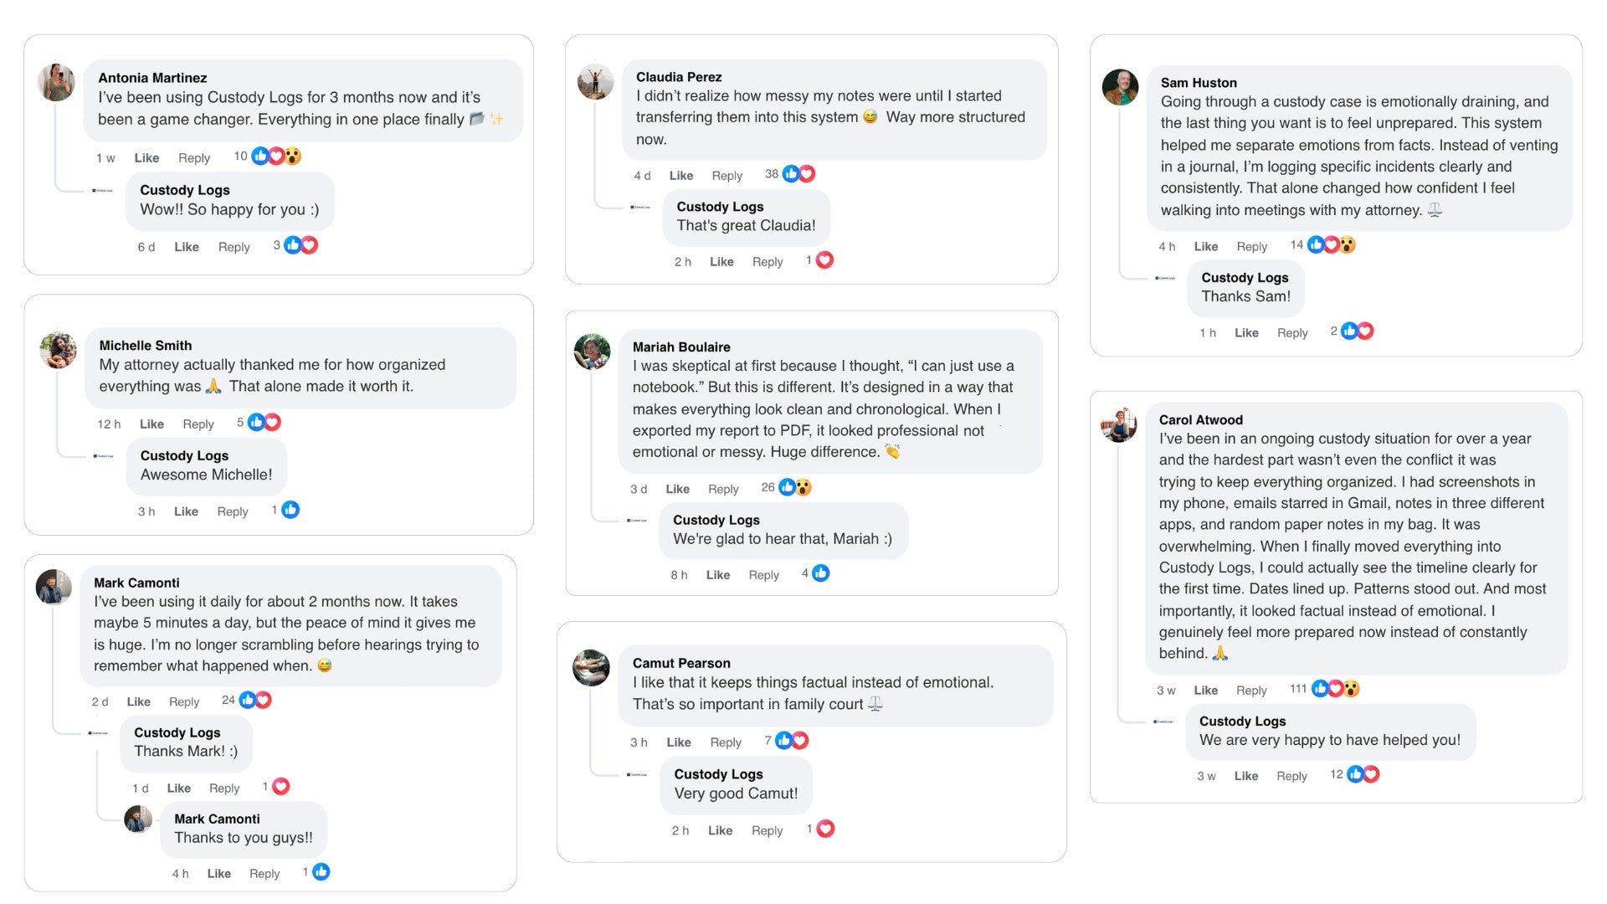Image resolution: width=1607 pixels, height=904 pixels.
Task: Click "3 w" timestamp on Carol Atwood's comment
Action: (1166, 691)
